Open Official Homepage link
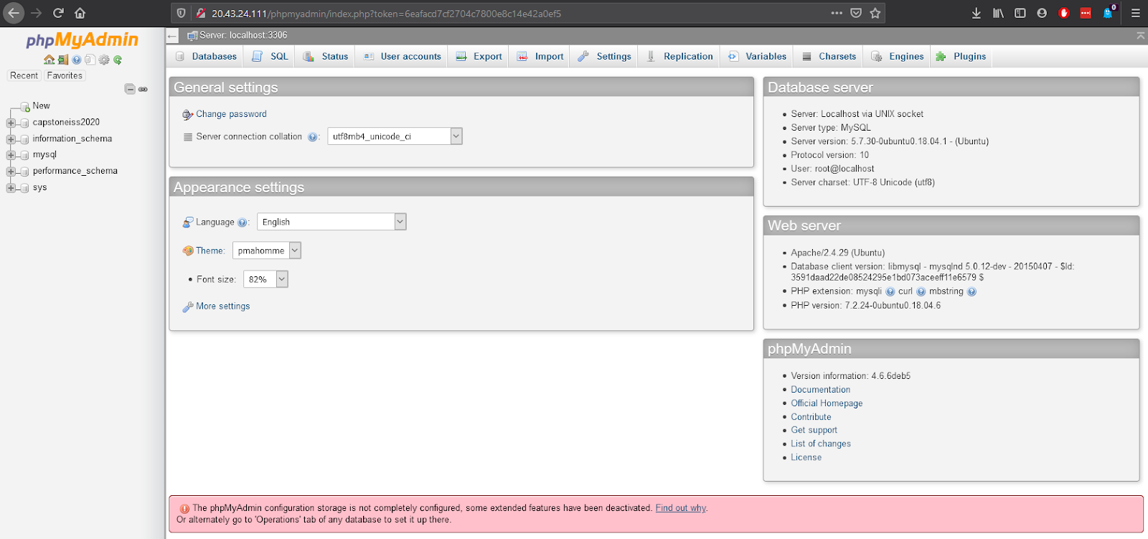This screenshot has height=539, width=1148. click(827, 403)
